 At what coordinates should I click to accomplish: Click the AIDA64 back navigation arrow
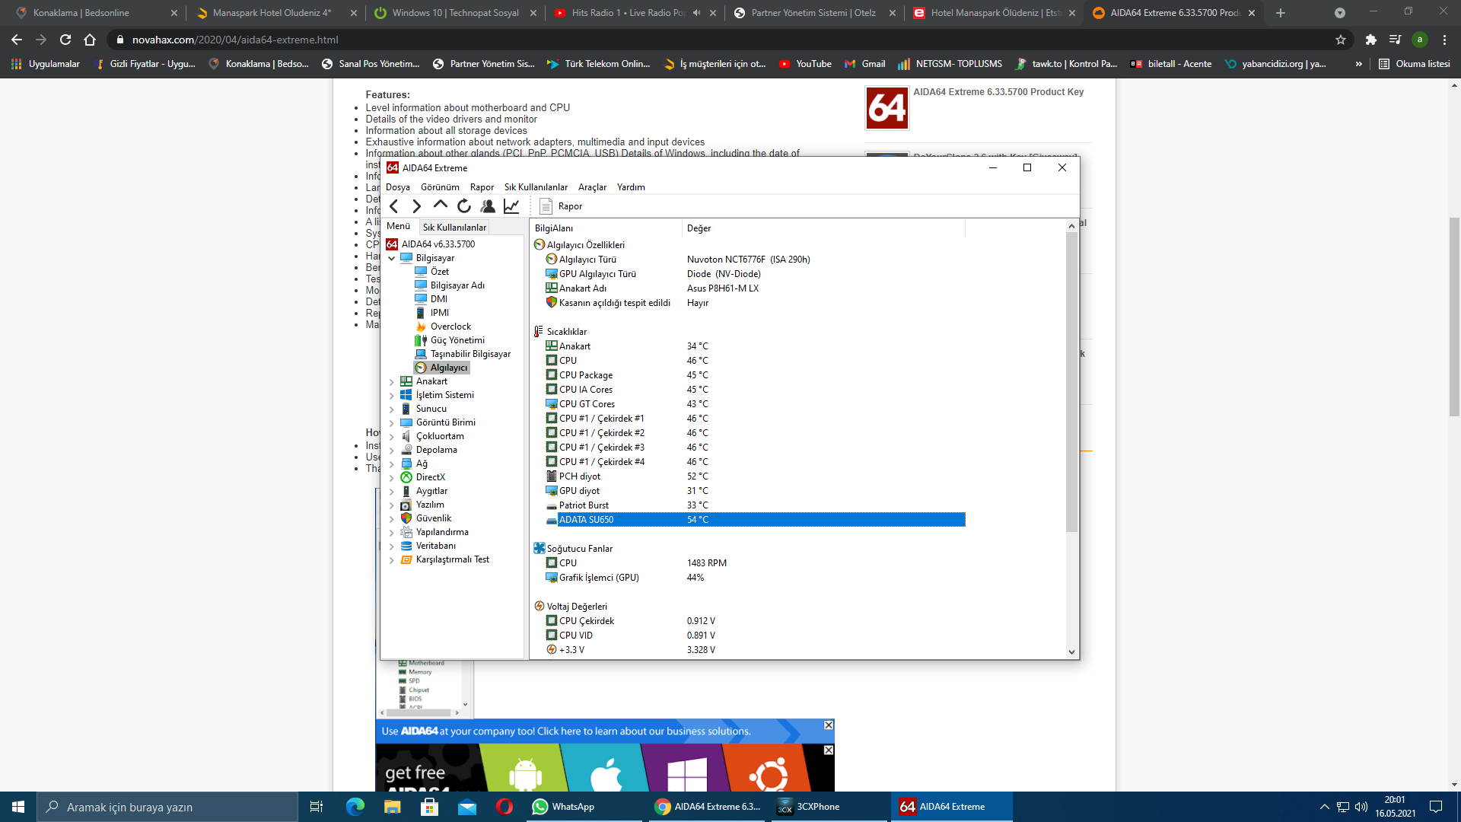(394, 206)
